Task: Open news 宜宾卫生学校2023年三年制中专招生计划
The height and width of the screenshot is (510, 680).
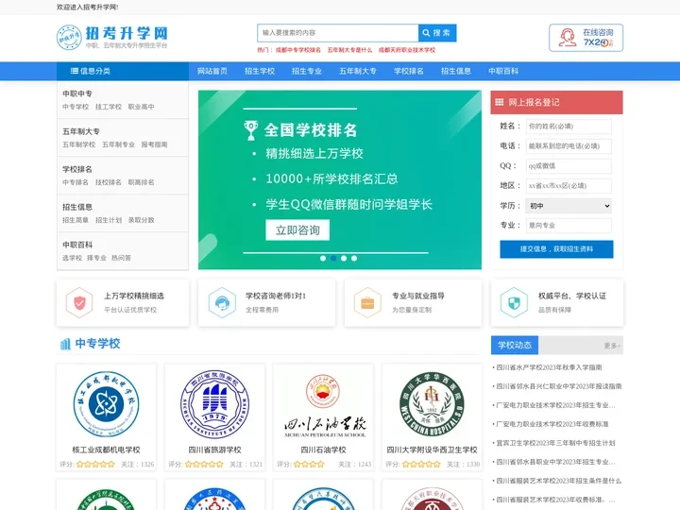Action: click(x=555, y=443)
